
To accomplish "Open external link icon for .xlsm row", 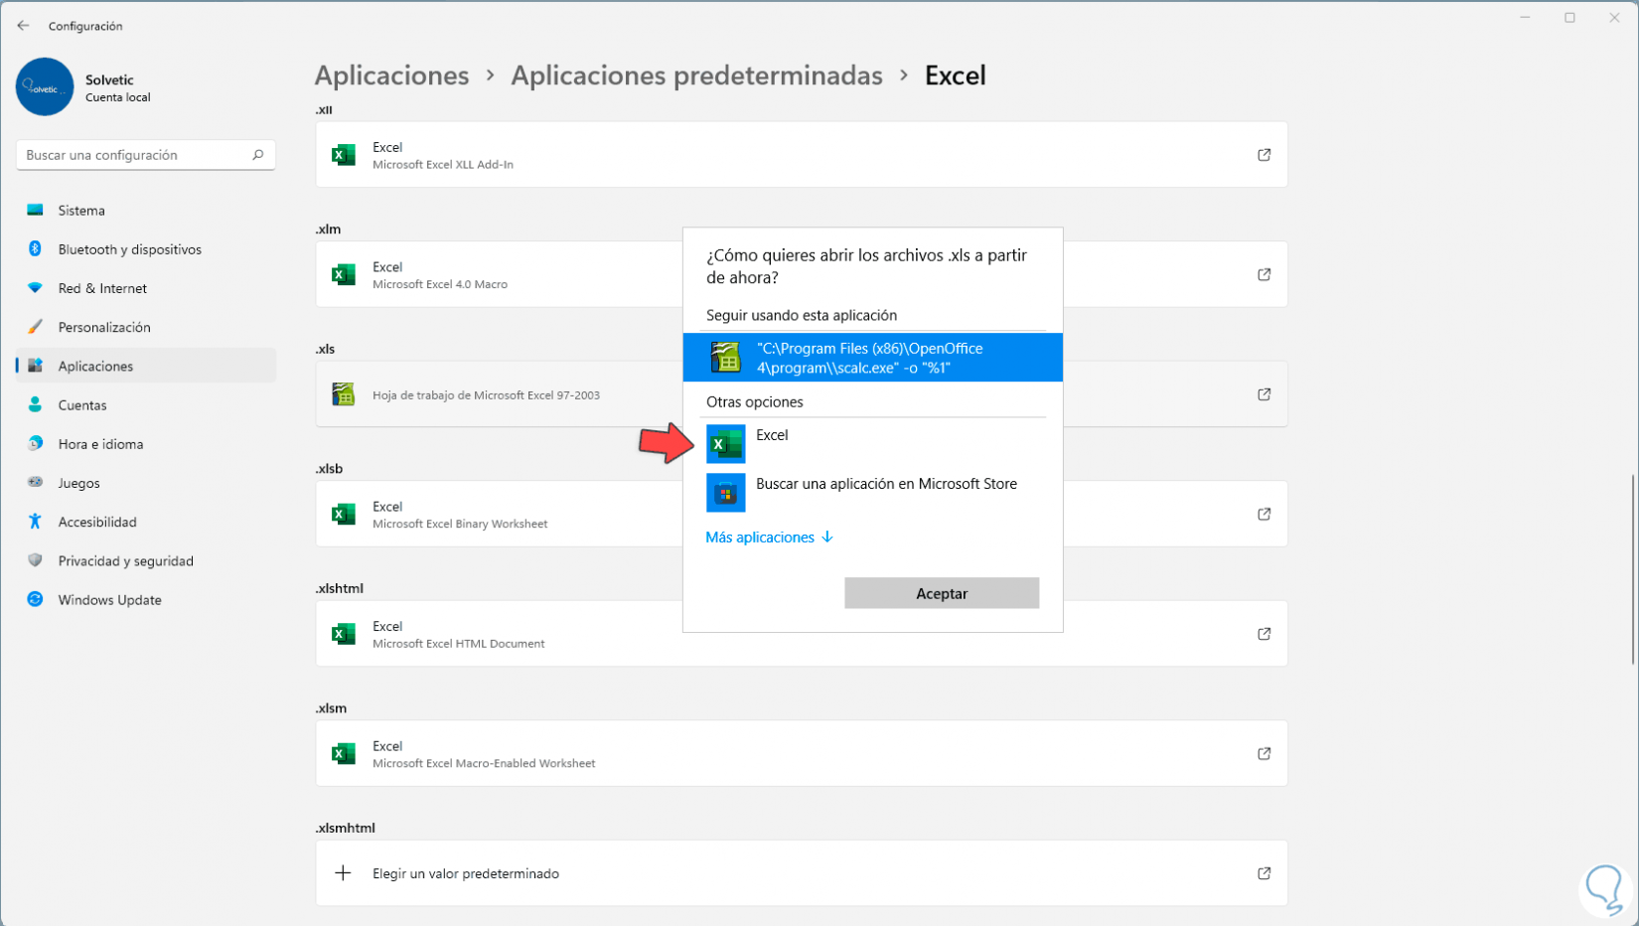I will click(x=1264, y=754).
